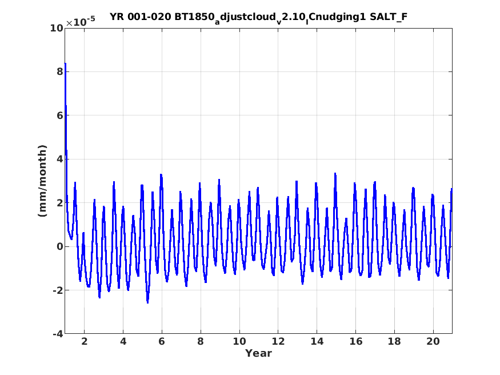Click the tallest peak near year 15

(335, 174)
